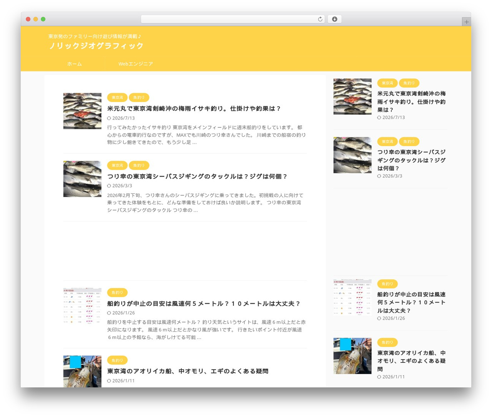Screen dimensions: 492x417
Task: Focus the browser address bar
Action: 233,19
